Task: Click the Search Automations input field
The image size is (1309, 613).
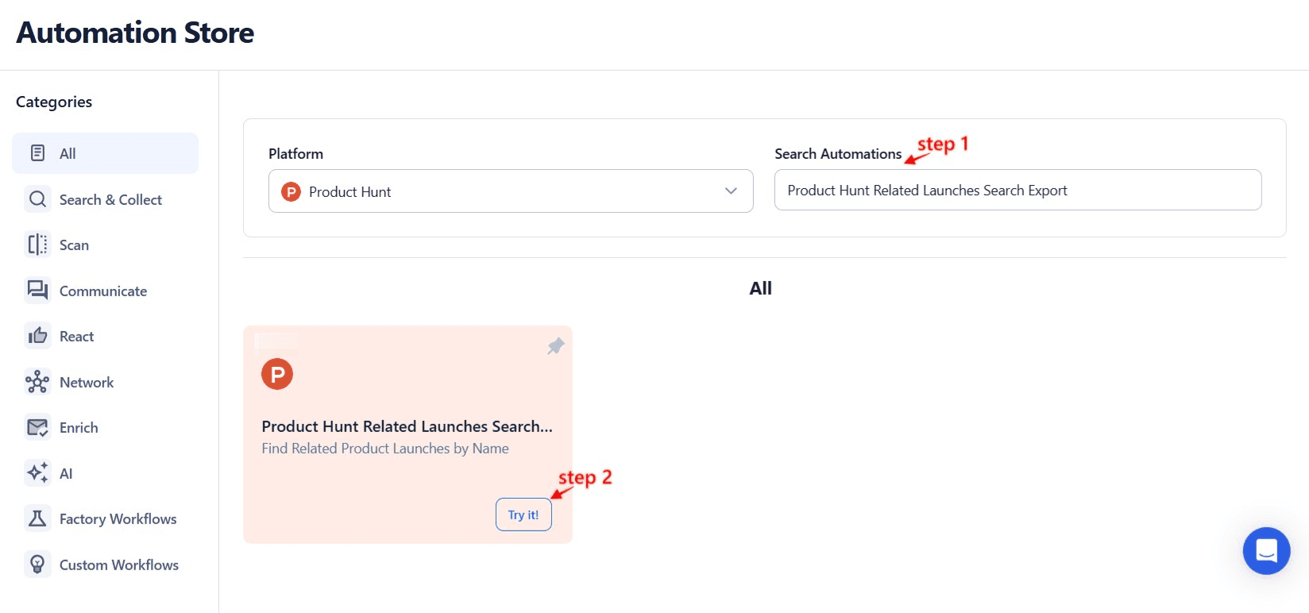Action: point(1017,190)
